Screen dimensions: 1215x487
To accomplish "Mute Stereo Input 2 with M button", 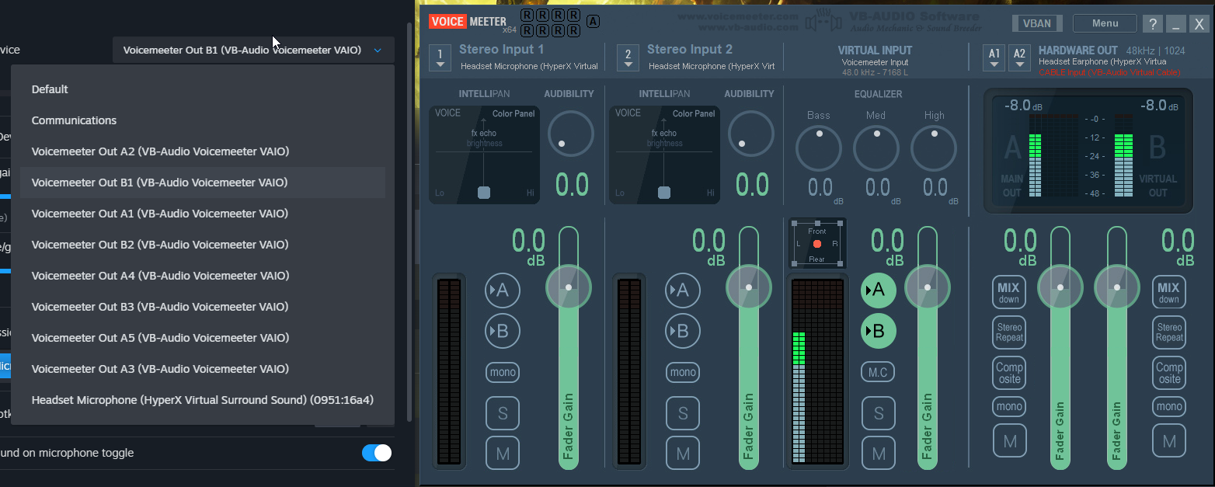I will [x=683, y=454].
